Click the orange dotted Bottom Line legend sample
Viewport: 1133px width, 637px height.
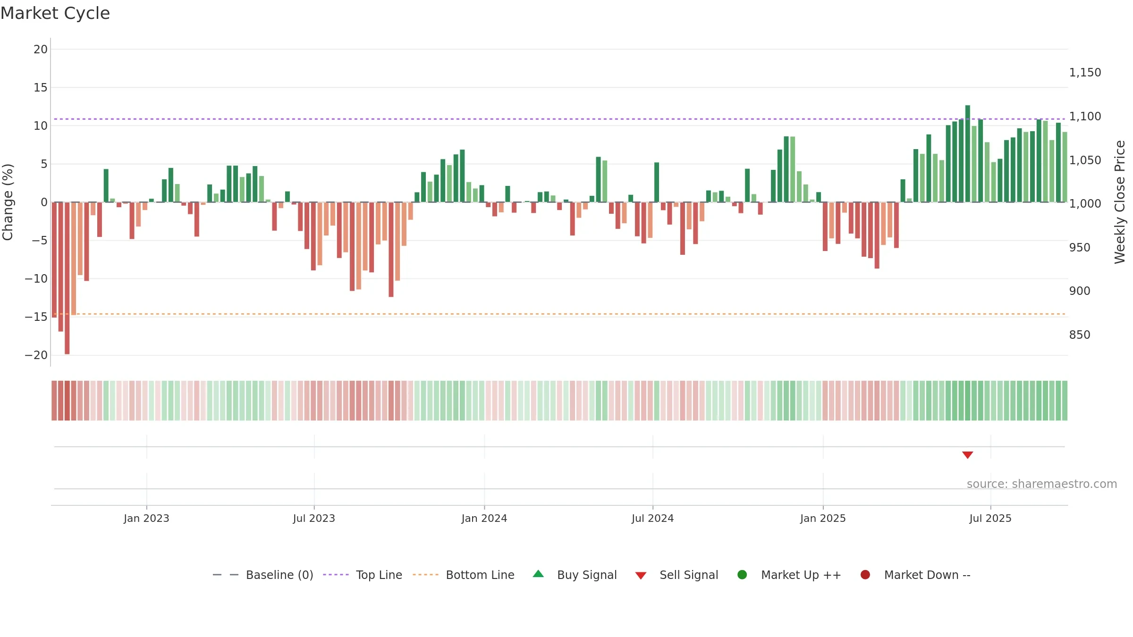(425, 575)
